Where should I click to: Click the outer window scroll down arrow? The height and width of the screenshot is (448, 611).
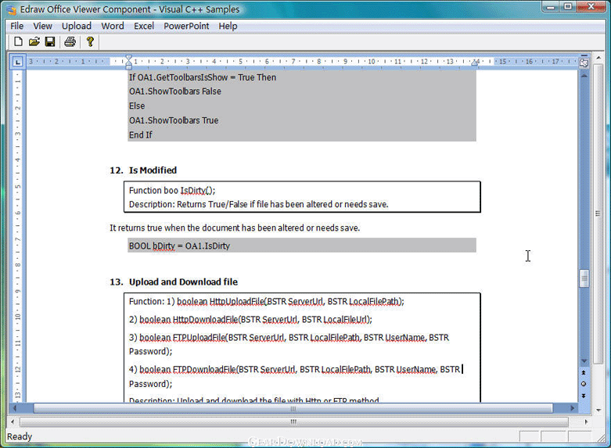598,410
